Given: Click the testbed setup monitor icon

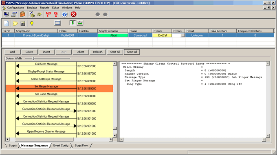Looking at the screenshot, I should [x=7, y=14].
